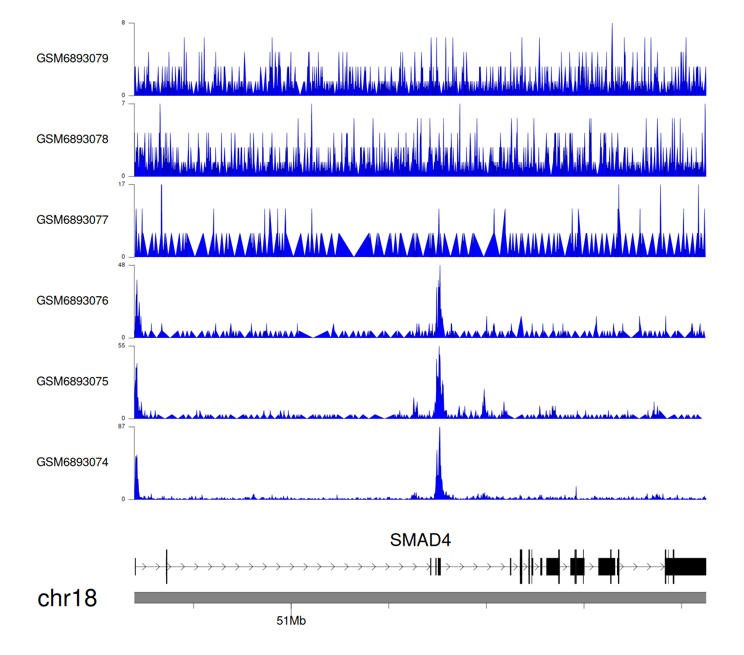
Task: Click the y-axis maximum value 87
Action: (122, 427)
